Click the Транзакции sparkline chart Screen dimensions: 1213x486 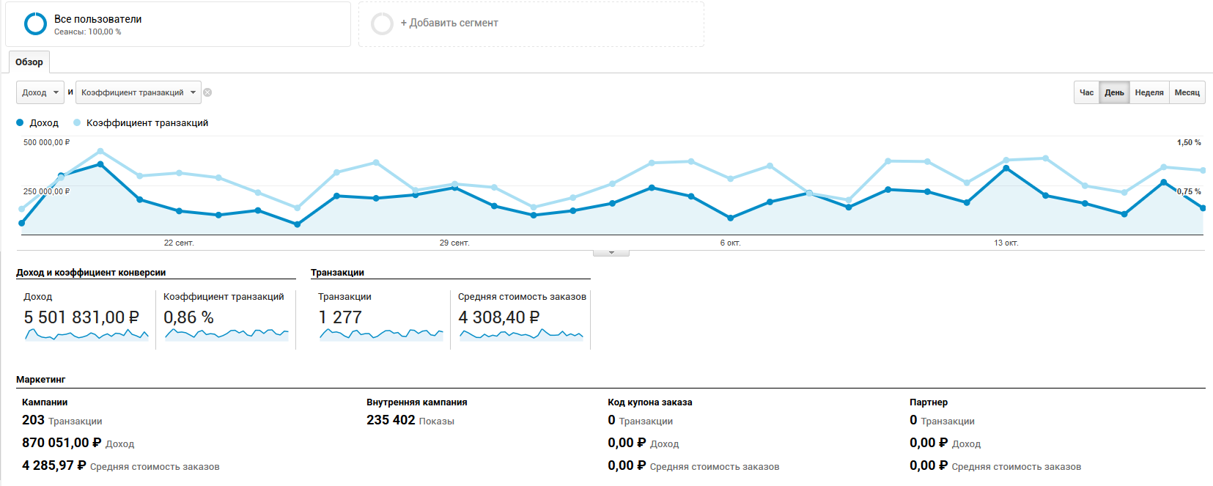(x=381, y=335)
